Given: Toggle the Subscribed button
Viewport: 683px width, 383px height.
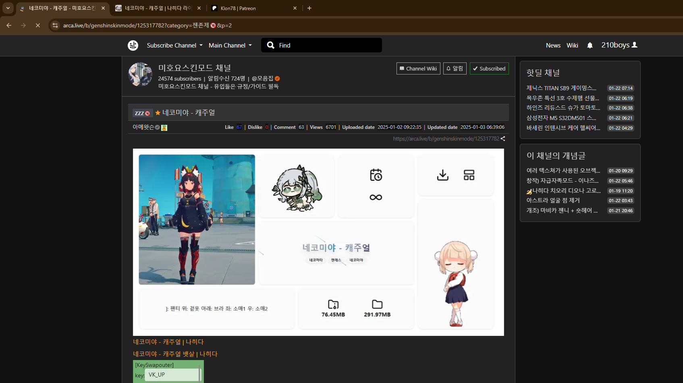Looking at the screenshot, I should click(x=489, y=68).
